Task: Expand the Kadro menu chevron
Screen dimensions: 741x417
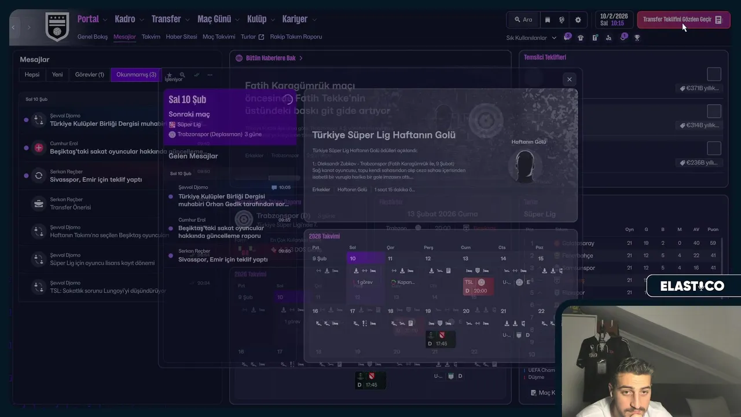Action: click(x=141, y=20)
